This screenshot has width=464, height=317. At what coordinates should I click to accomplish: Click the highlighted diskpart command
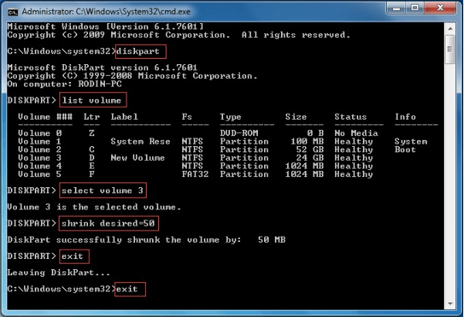[x=137, y=51]
